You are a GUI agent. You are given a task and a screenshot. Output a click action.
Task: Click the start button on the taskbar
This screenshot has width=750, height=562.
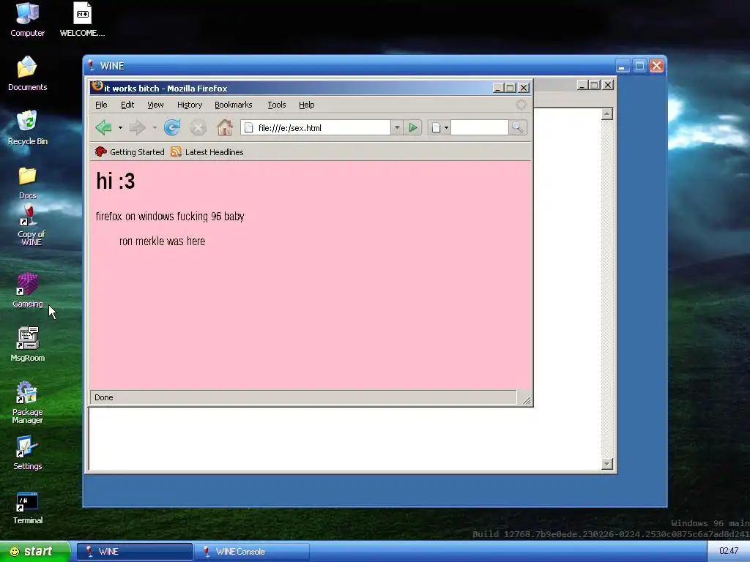[35, 552]
